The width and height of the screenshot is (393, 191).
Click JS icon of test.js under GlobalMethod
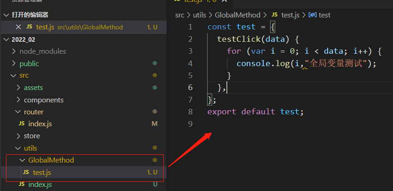coord(26,172)
